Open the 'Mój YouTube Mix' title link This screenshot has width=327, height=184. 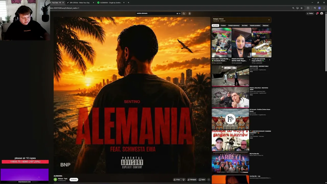254,154
